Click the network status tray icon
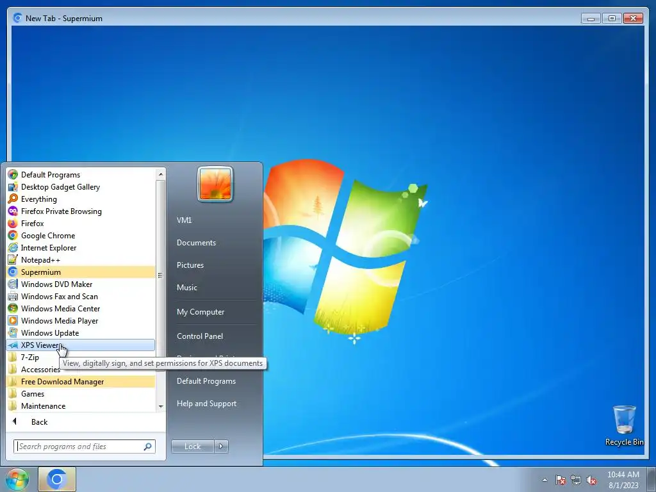 576,480
